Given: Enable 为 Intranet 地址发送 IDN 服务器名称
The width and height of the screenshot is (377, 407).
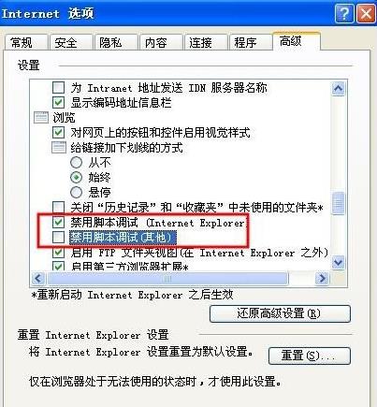Looking at the screenshot, I should (x=58, y=88).
